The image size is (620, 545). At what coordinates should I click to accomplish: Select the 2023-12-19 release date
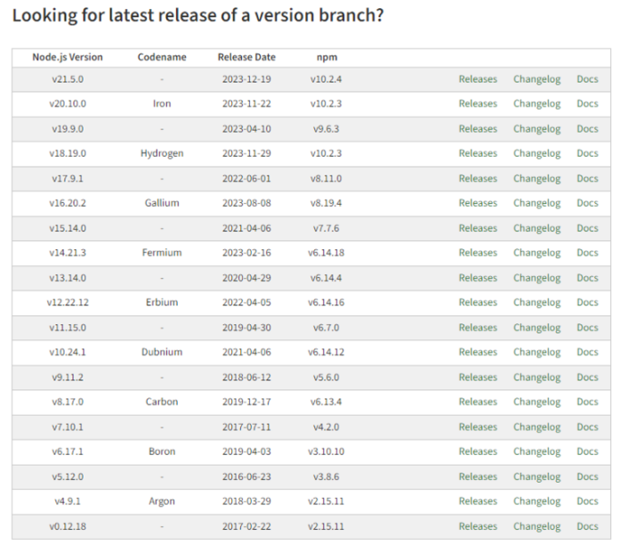[246, 79]
